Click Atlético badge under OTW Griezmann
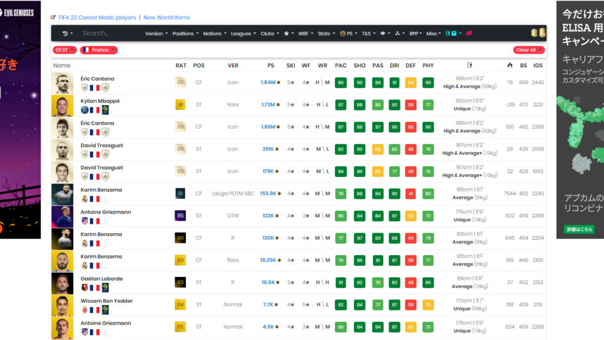604x340 pixels. point(85,221)
